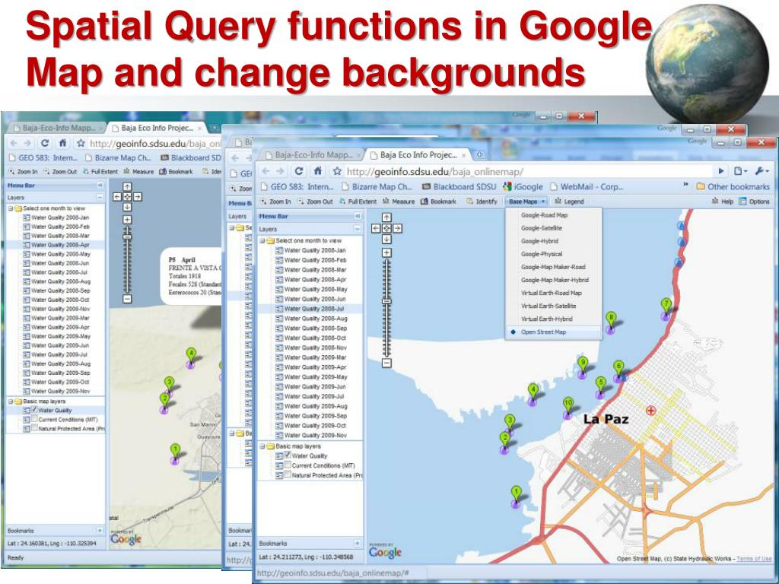Switch to Baja-Eco-Info Mapp... tab in front window
The height and width of the screenshot is (584, 779).
(x=313, y=155)
